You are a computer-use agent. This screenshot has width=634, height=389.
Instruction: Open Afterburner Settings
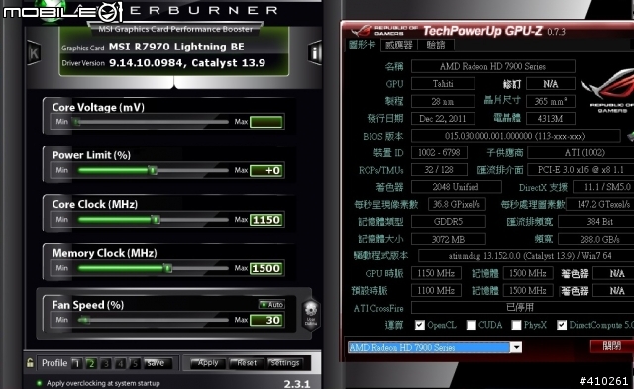285,363
